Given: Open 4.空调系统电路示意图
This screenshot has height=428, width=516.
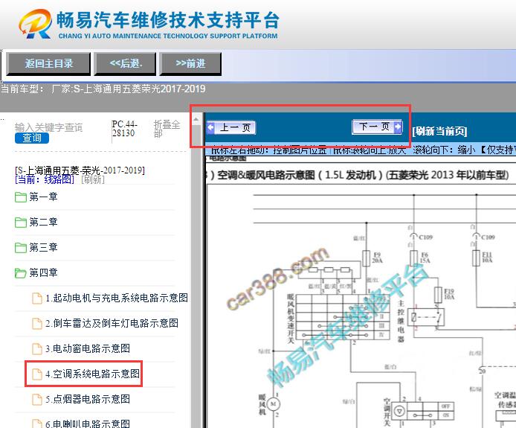Looking at the screenshot, I should [92, 374].
